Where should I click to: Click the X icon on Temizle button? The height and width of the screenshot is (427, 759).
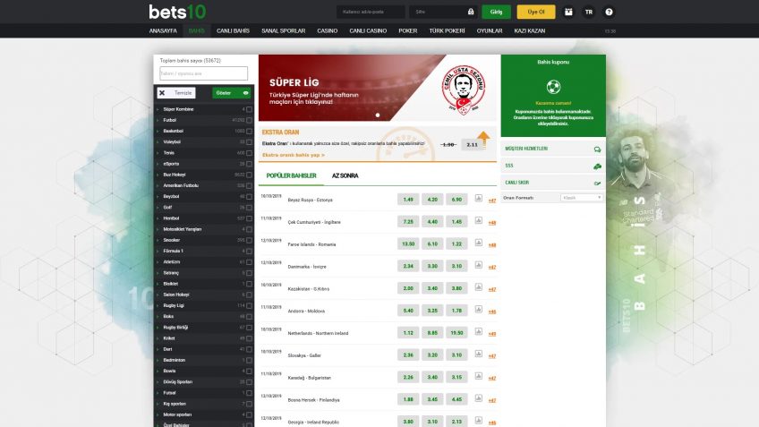pyautogui.click(x=162, y=93)
